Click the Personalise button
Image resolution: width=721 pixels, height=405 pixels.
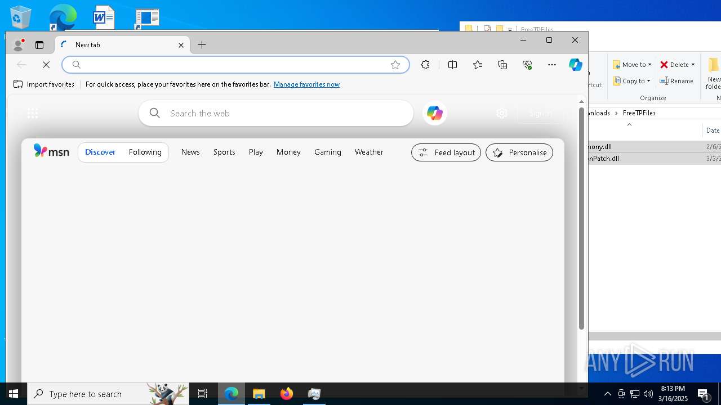click(x=519, y=152)
